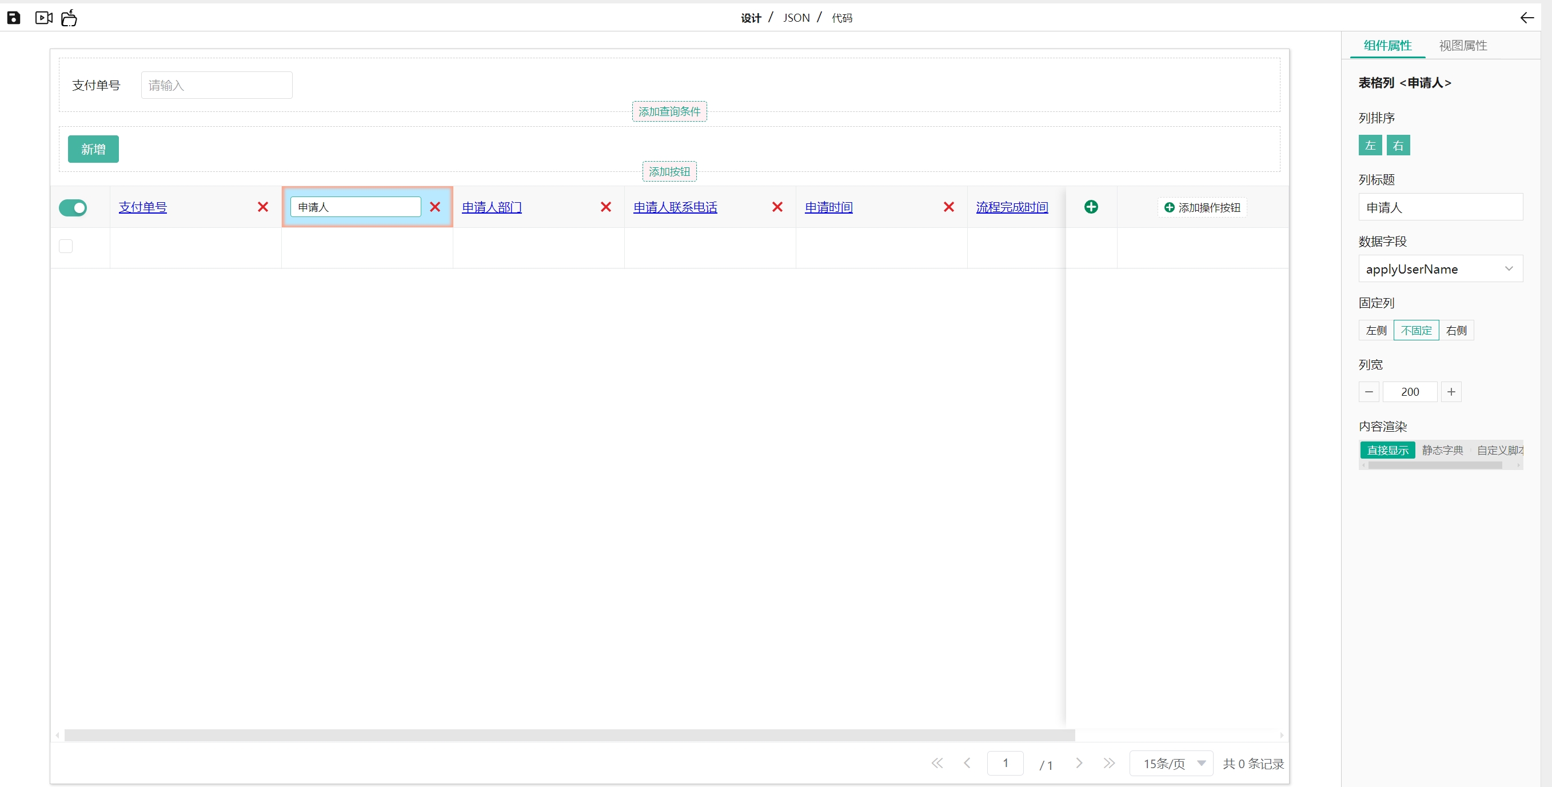Increase the column width with the plus stepper
The height and width of the screenshot is (787, 1552).
click(x=1451, y=392)
